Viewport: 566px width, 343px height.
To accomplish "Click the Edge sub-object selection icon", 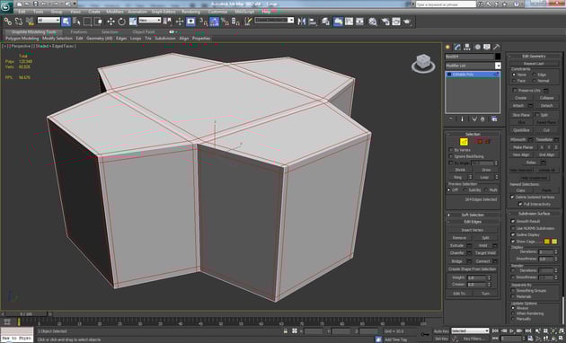I will click(464, 142).
